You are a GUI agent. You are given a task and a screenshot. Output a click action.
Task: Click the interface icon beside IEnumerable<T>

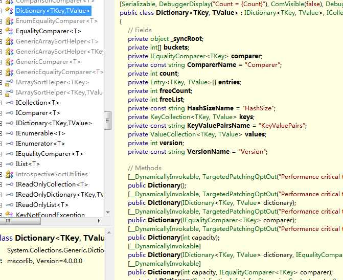point(9,133)
